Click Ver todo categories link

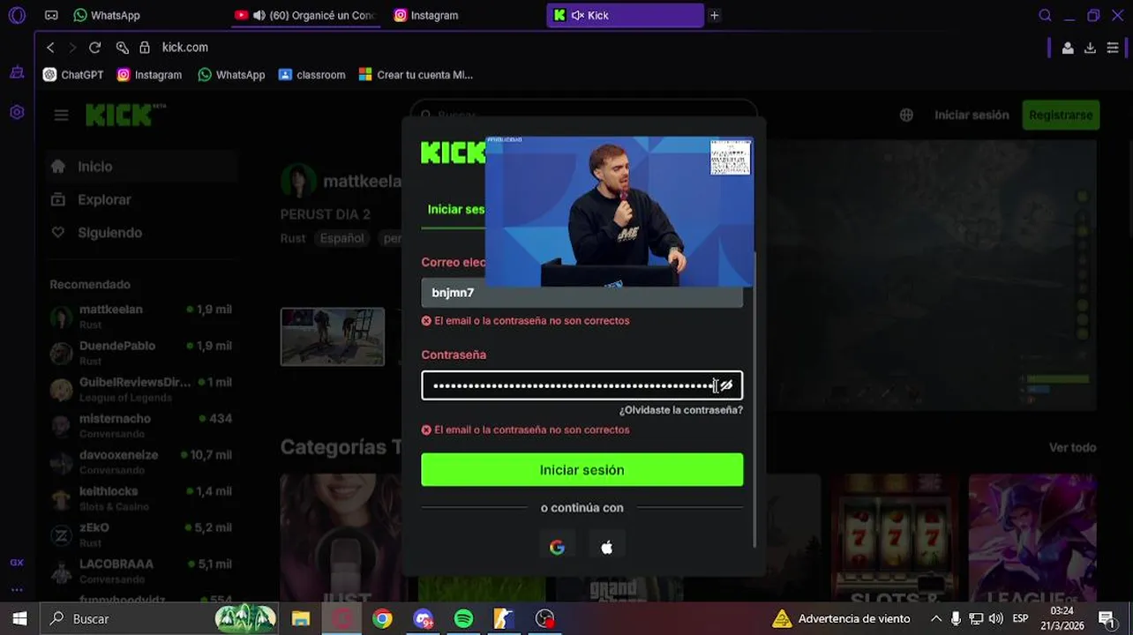tap(1072, 448)
